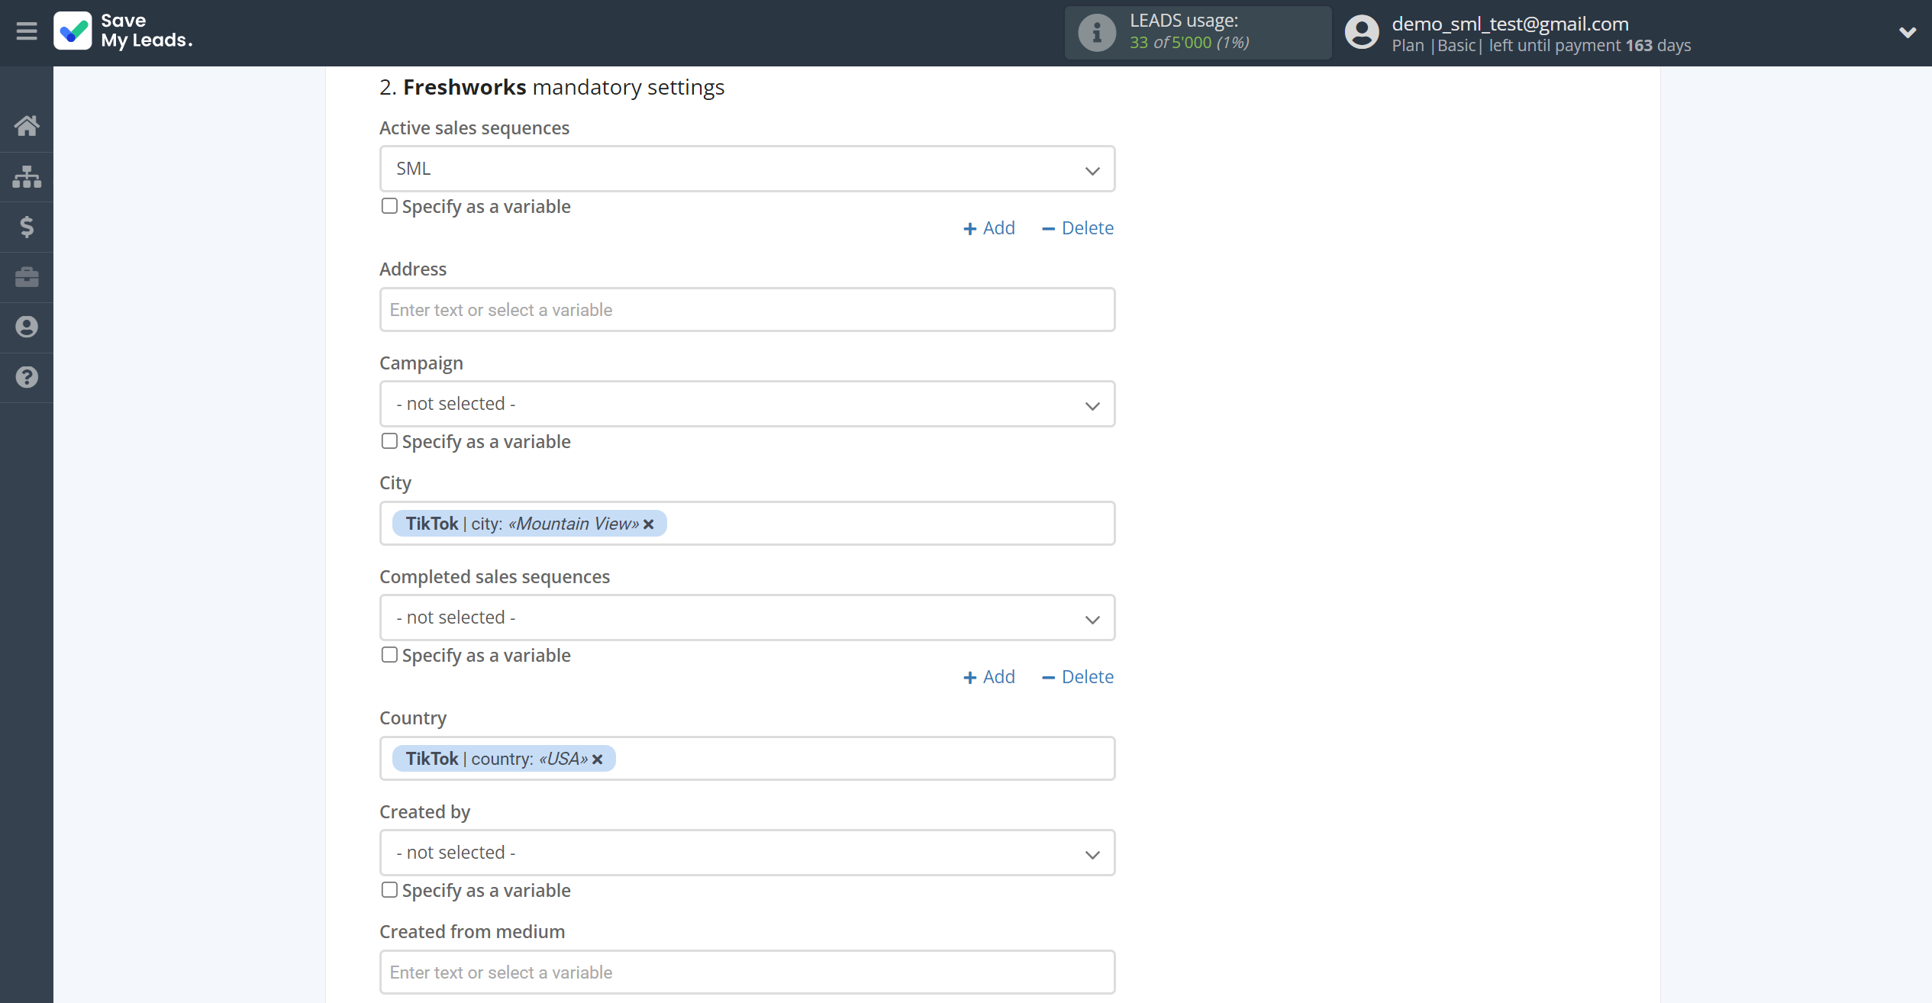
Task: Open the Completed sales sequences dropdown
Action: [x=747, y=618]
